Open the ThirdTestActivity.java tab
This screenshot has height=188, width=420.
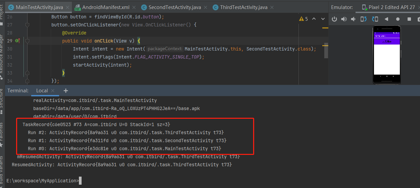pyautogui.click(x=244, y=7)
